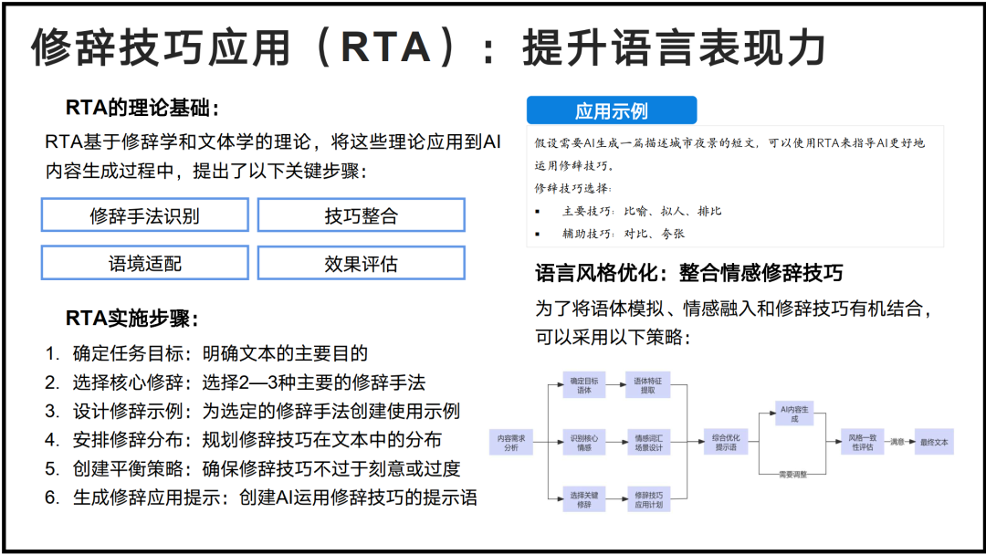Screen dimensions: 986x555
Task: Click the 修辞技巧应用计划 flowchart node
Action: 649,500
